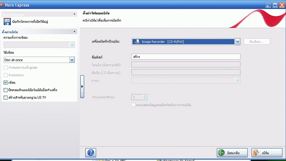This screenshot has height=161, width=286.
Task: Open the Disc-at-once write method dropdown
Action: point(72,60)
